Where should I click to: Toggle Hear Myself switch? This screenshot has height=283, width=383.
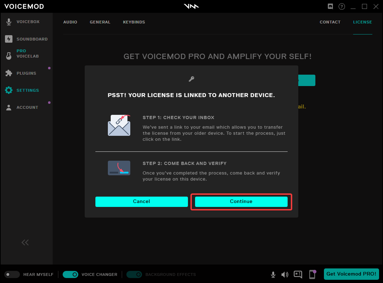pyautogui.click(x=12, y=274)
